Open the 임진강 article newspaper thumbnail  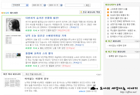pyautogui.click(x=13, y=39)
